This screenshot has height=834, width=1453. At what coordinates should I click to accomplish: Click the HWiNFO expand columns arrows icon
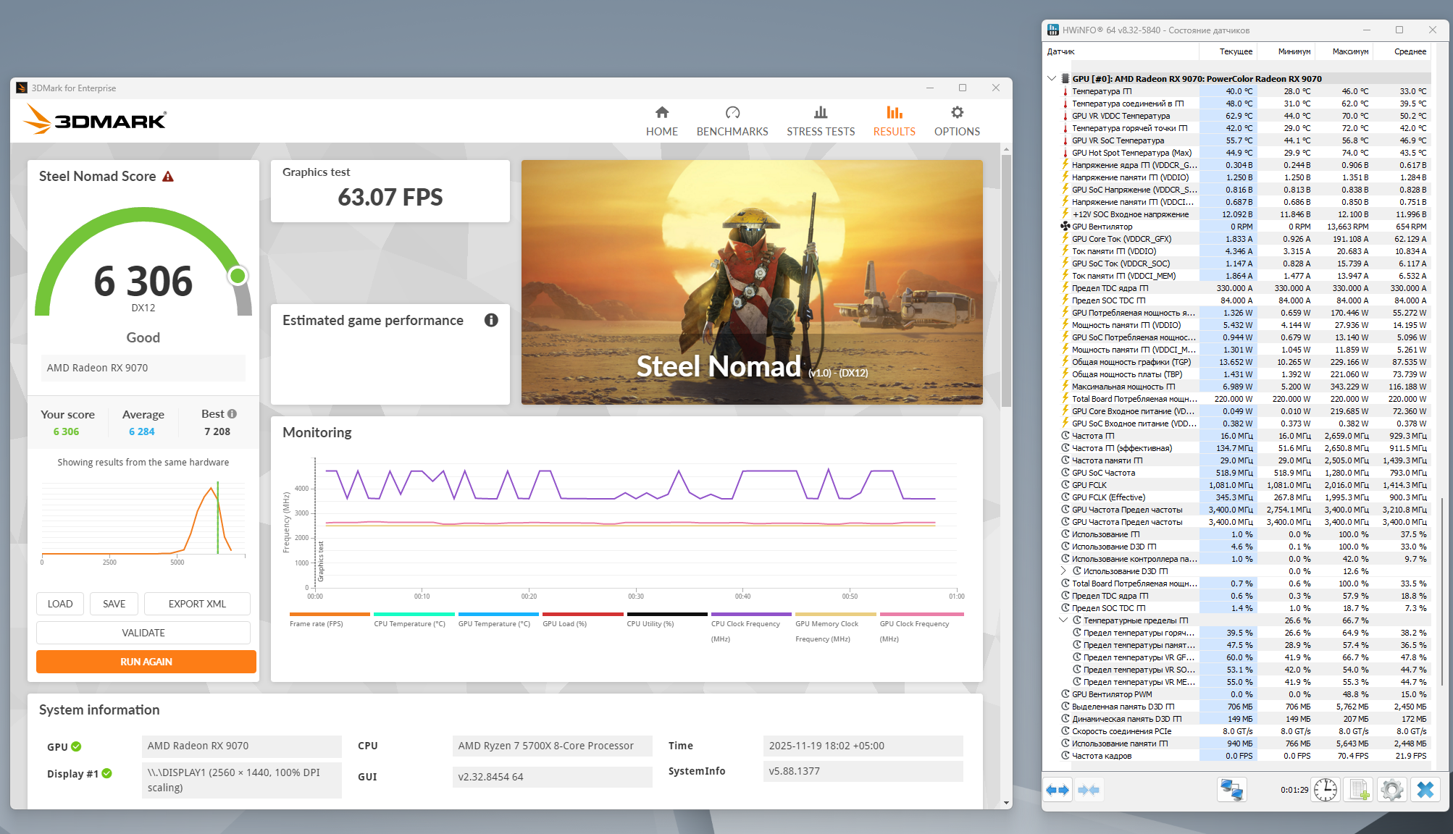tap(1058, 790)
